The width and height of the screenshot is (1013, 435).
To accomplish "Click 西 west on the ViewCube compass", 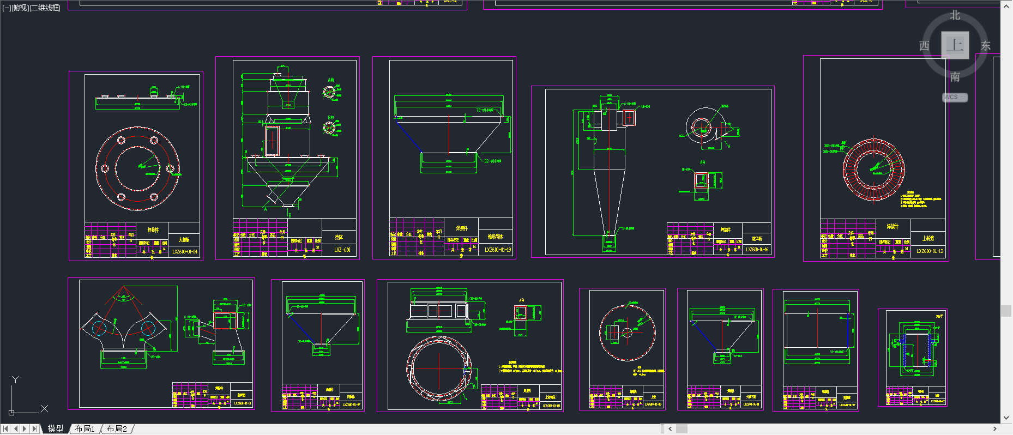I will (925, 46).
